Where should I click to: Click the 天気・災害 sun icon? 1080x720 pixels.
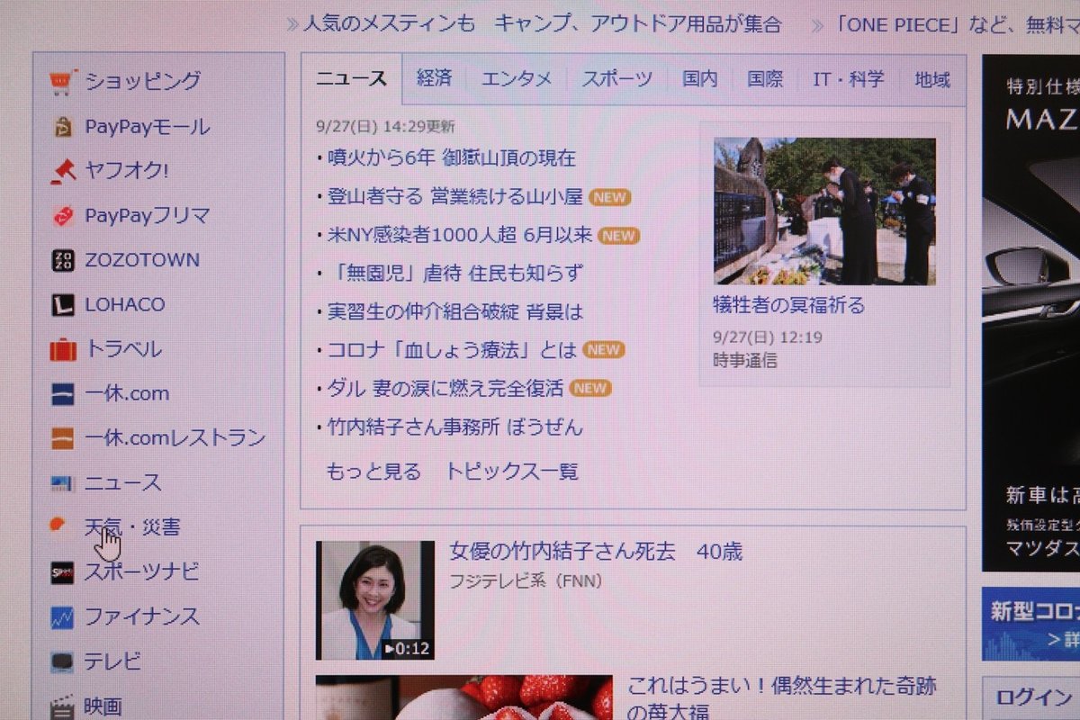[59, 526]
